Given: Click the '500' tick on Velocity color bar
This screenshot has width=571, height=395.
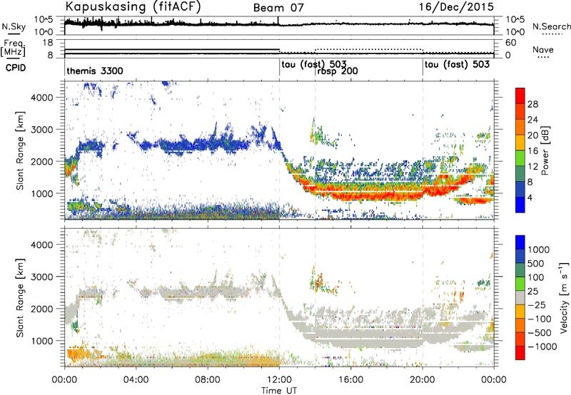Looking at the screenshot, I should 535,264.
